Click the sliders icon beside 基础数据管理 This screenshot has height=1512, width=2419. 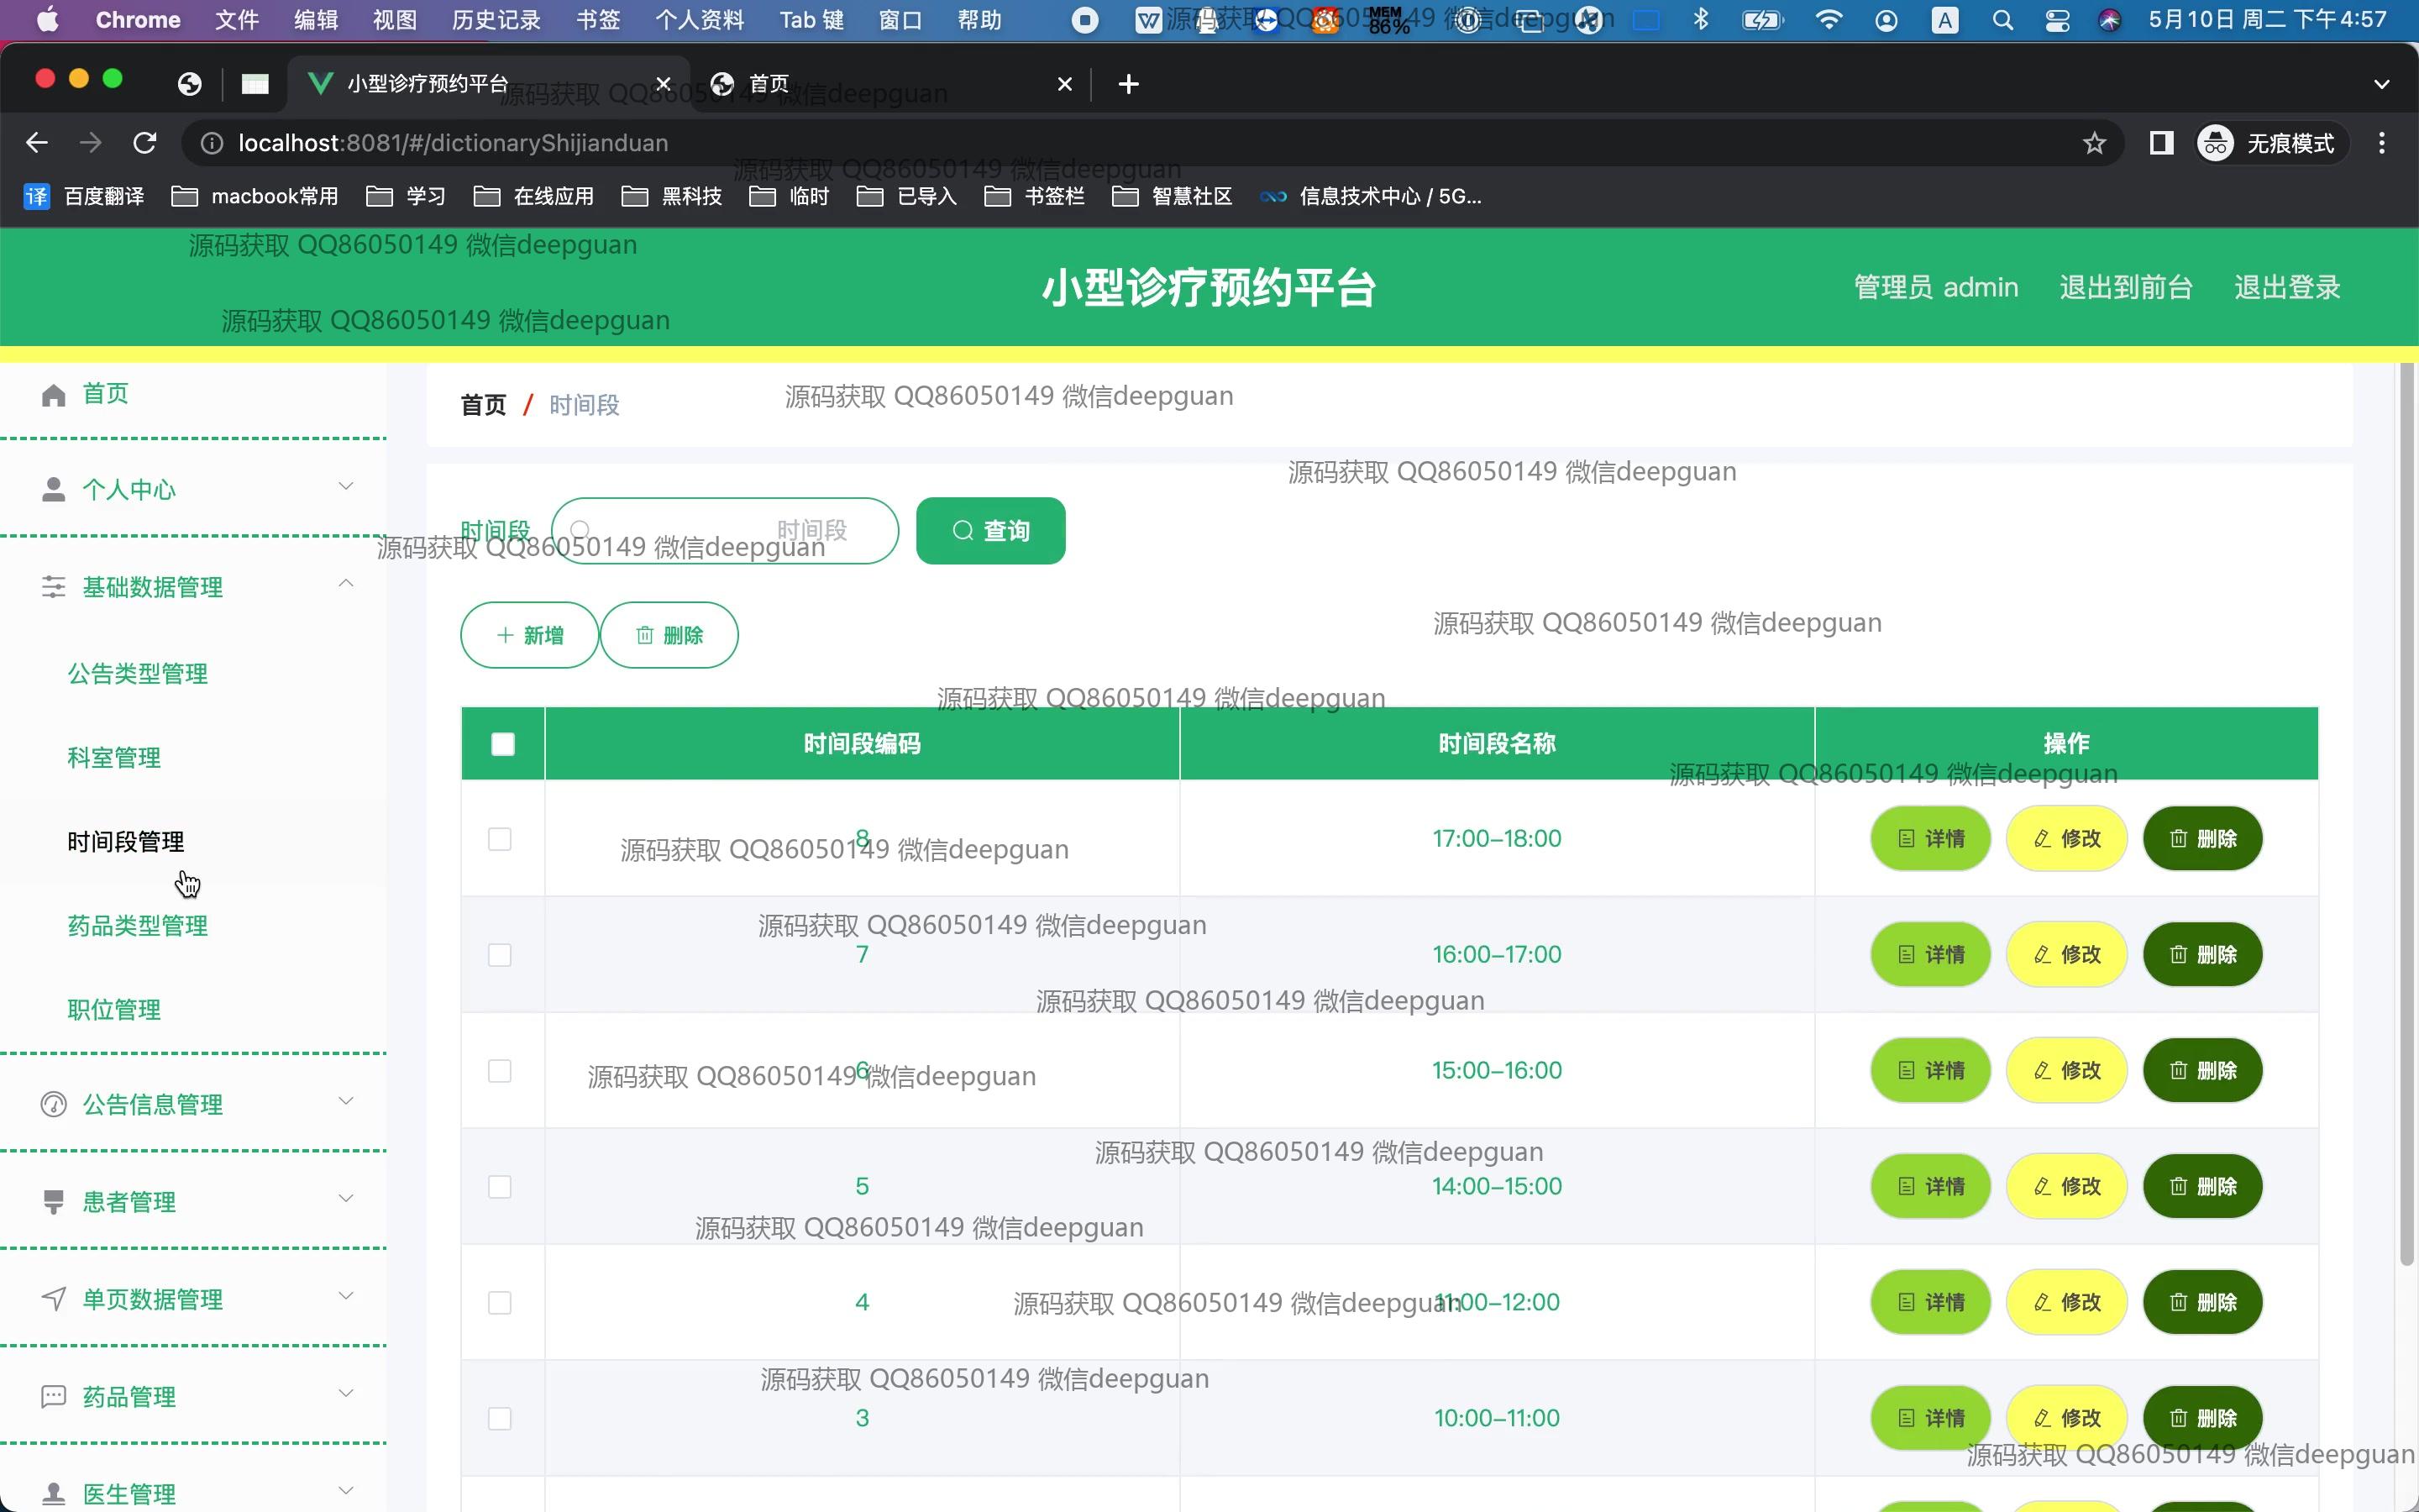(54, 587)
